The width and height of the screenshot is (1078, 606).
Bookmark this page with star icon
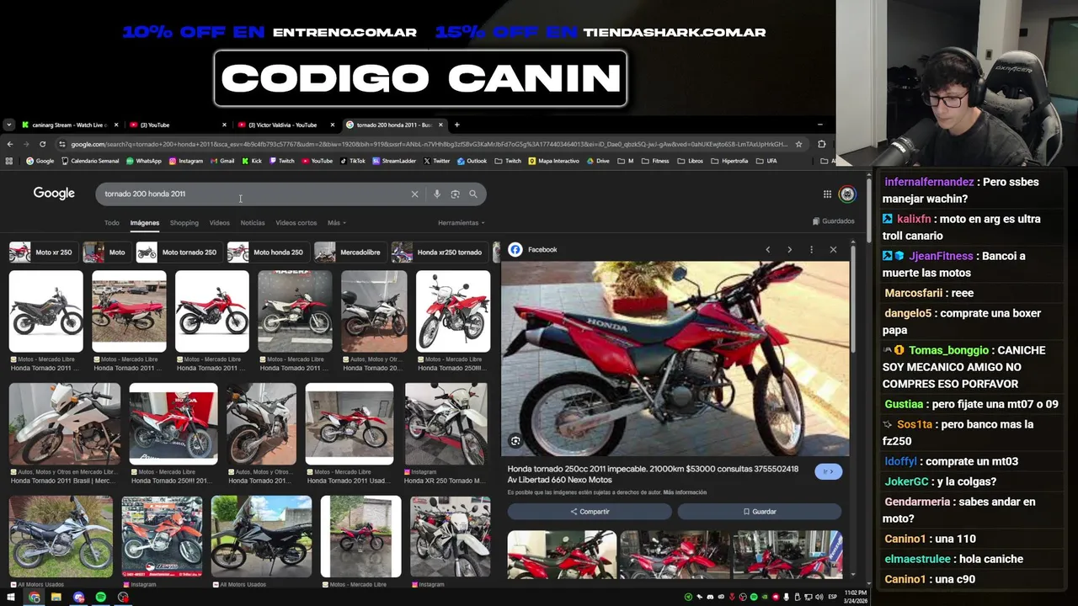[x=798, y=144]
